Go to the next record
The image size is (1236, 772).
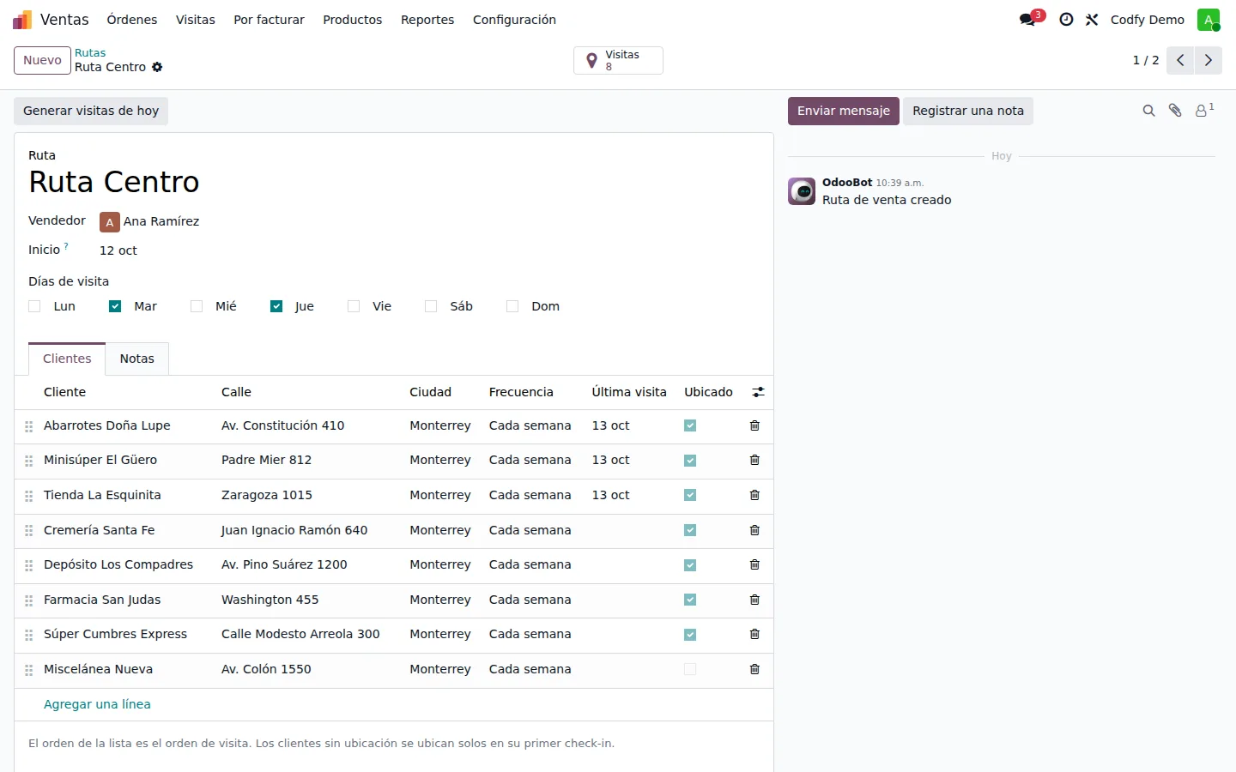pyautogui.click(x=1209, y=60)
